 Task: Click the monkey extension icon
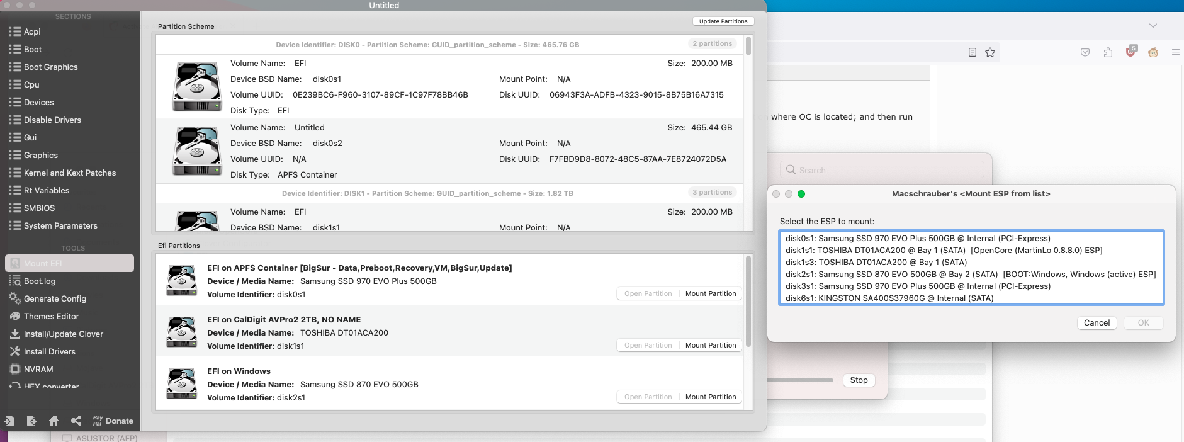coord(1153,52)
